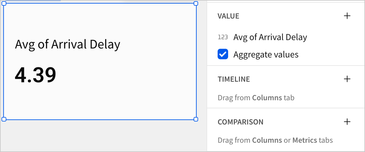Add a column using the TIMELINE plus icon
This screenshot has width=365, height=152.
(347, 79)
